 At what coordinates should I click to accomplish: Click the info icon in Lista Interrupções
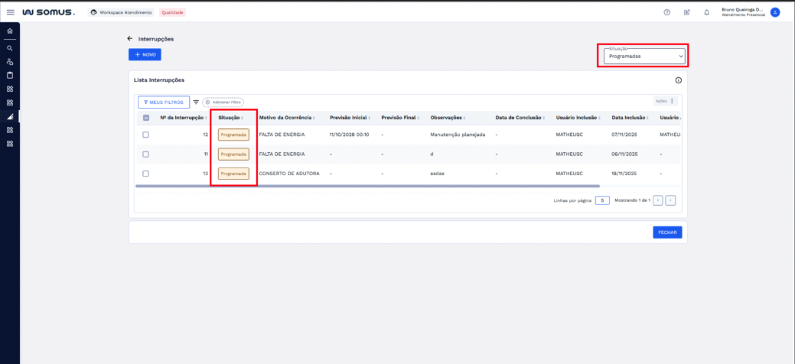point(678,80)
